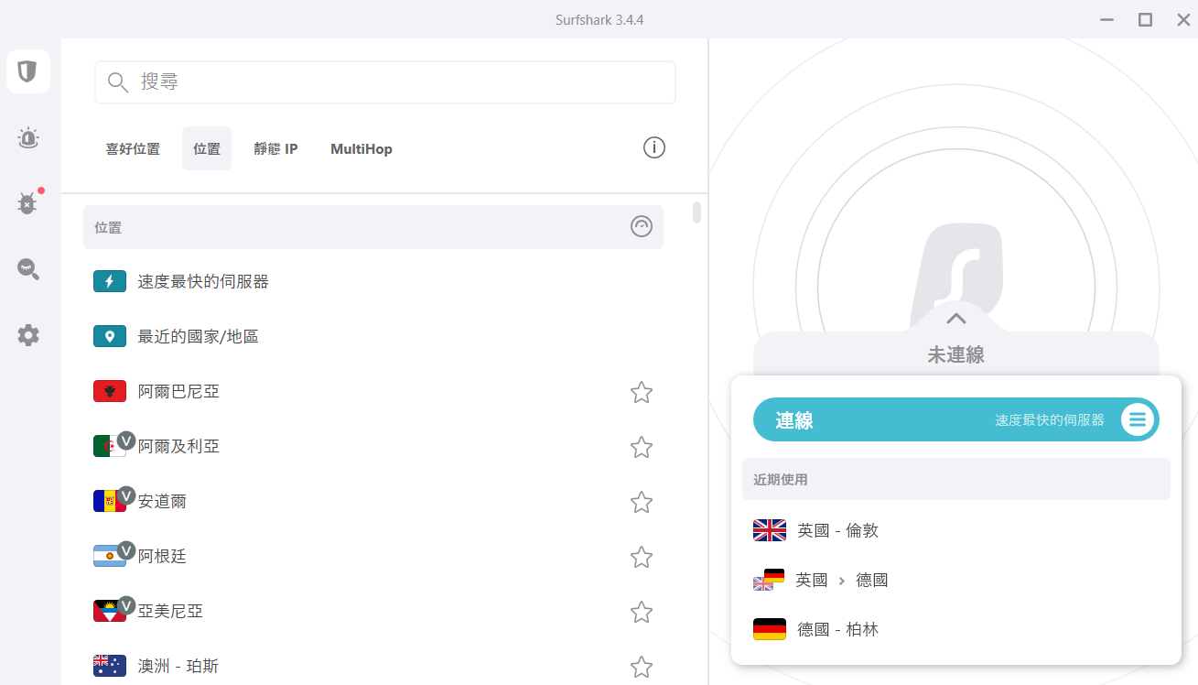Click the Andorra flag icon

click(x=110, y=502)
